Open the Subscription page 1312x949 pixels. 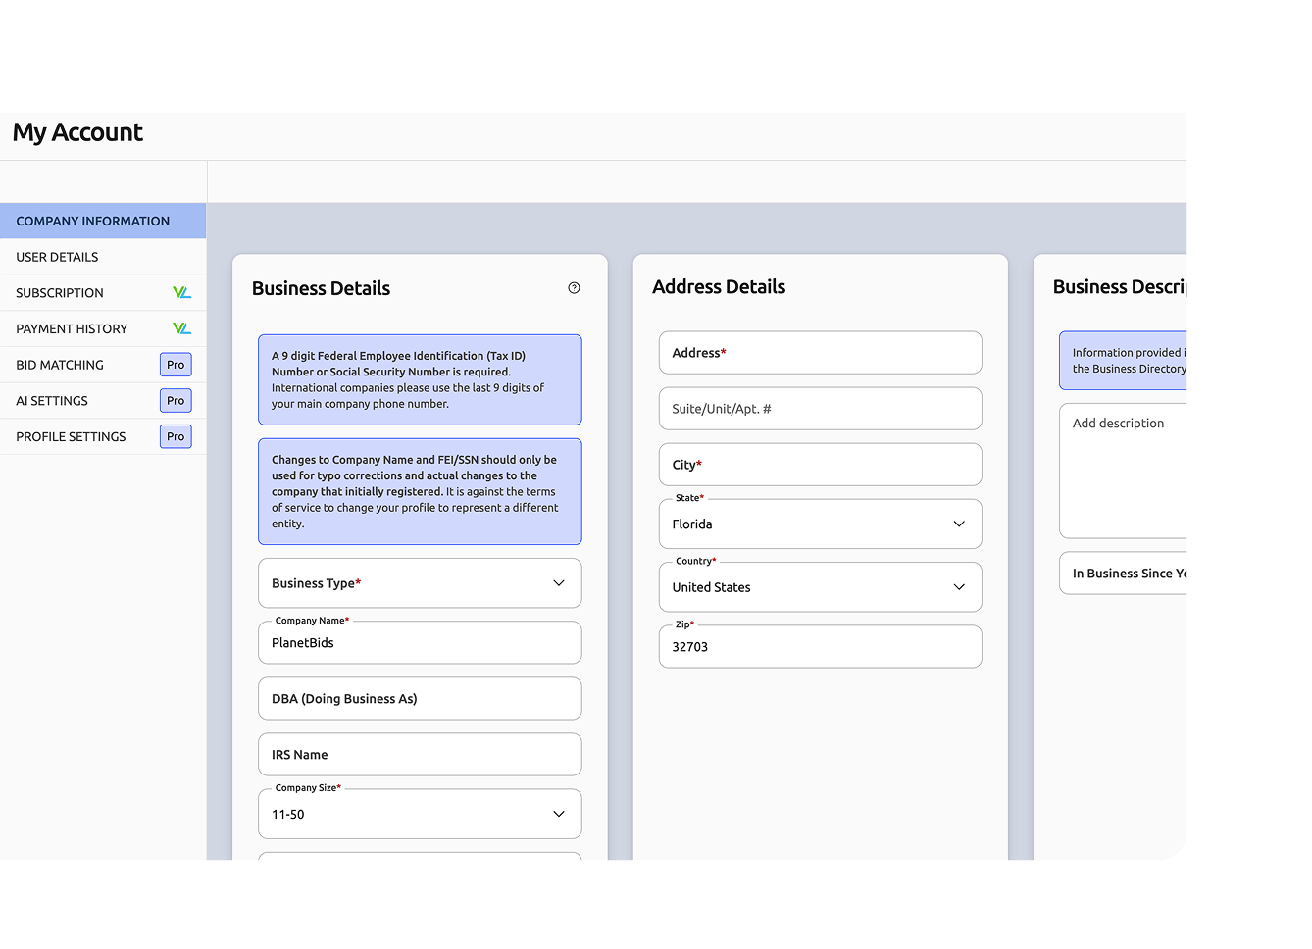point(103,292)
